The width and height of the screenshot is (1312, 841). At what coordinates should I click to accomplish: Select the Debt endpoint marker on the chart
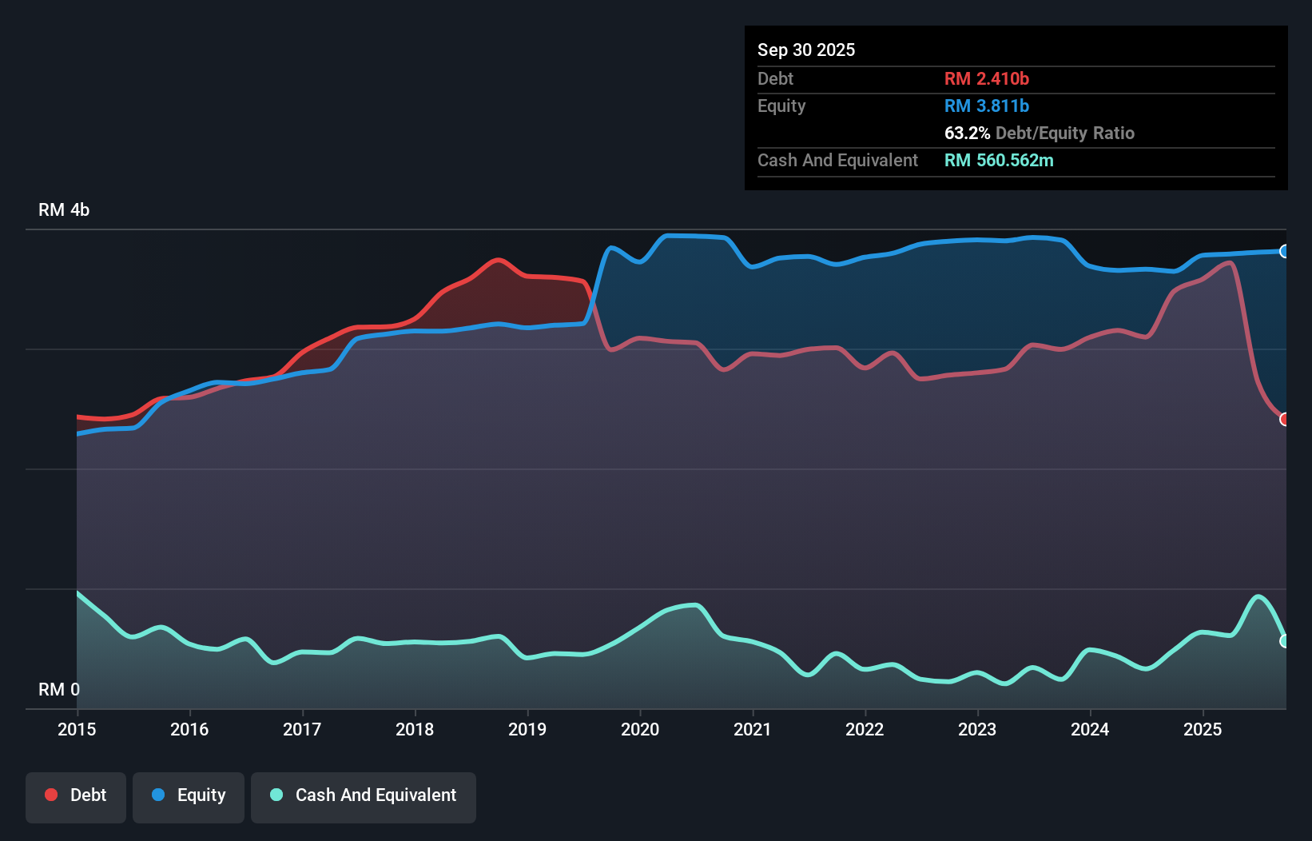(x=1285, y=419)
